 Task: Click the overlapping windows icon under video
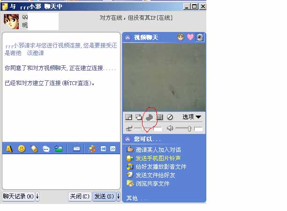click(x=138, y=117)
